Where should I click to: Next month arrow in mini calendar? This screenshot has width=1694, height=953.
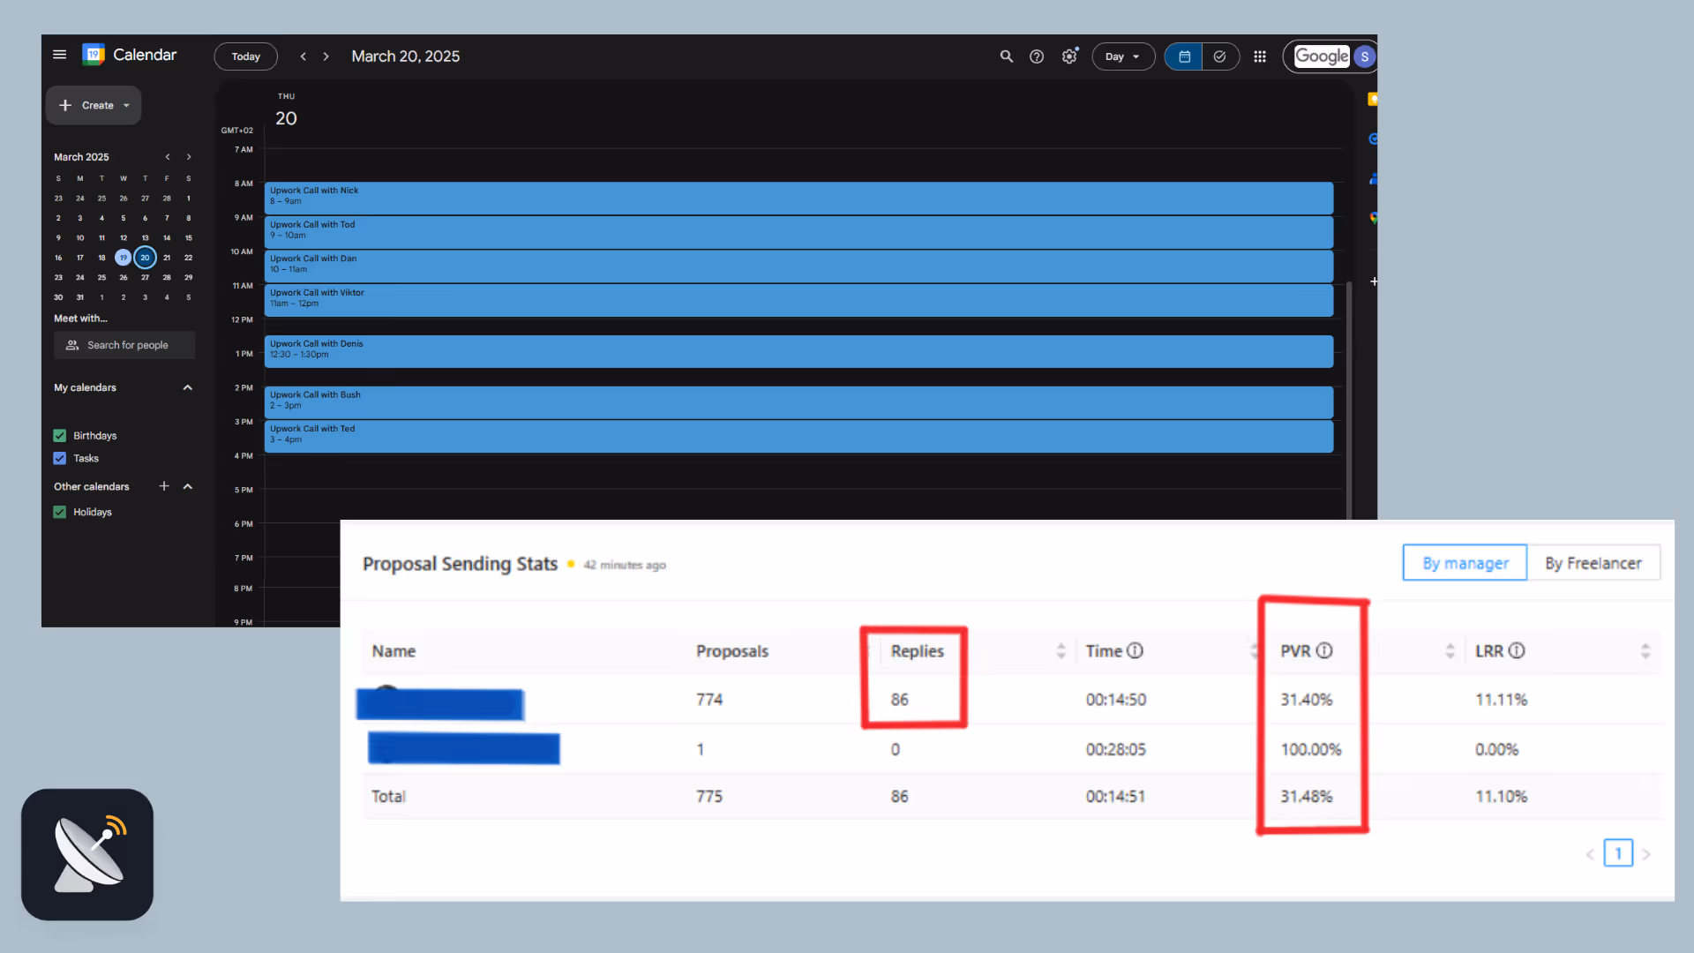(x=189, y=157)
